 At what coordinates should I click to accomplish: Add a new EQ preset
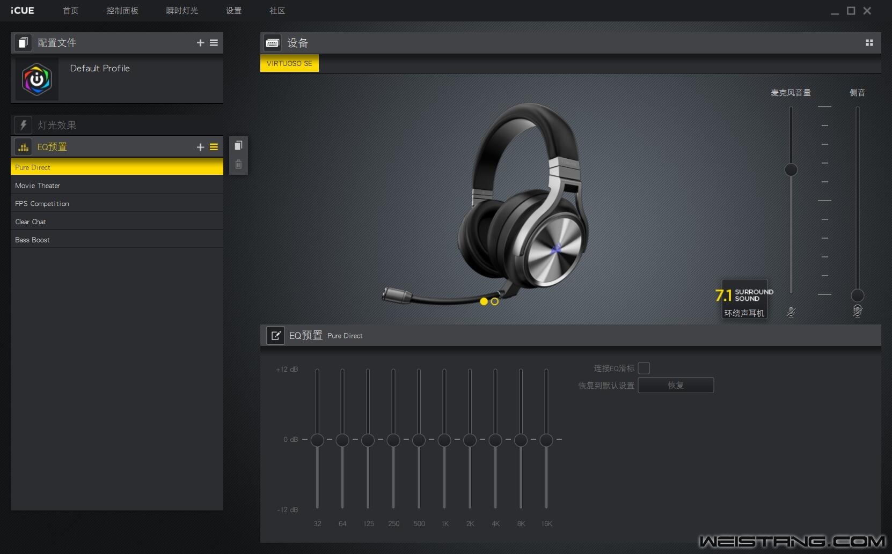click(x=200, y=147)
